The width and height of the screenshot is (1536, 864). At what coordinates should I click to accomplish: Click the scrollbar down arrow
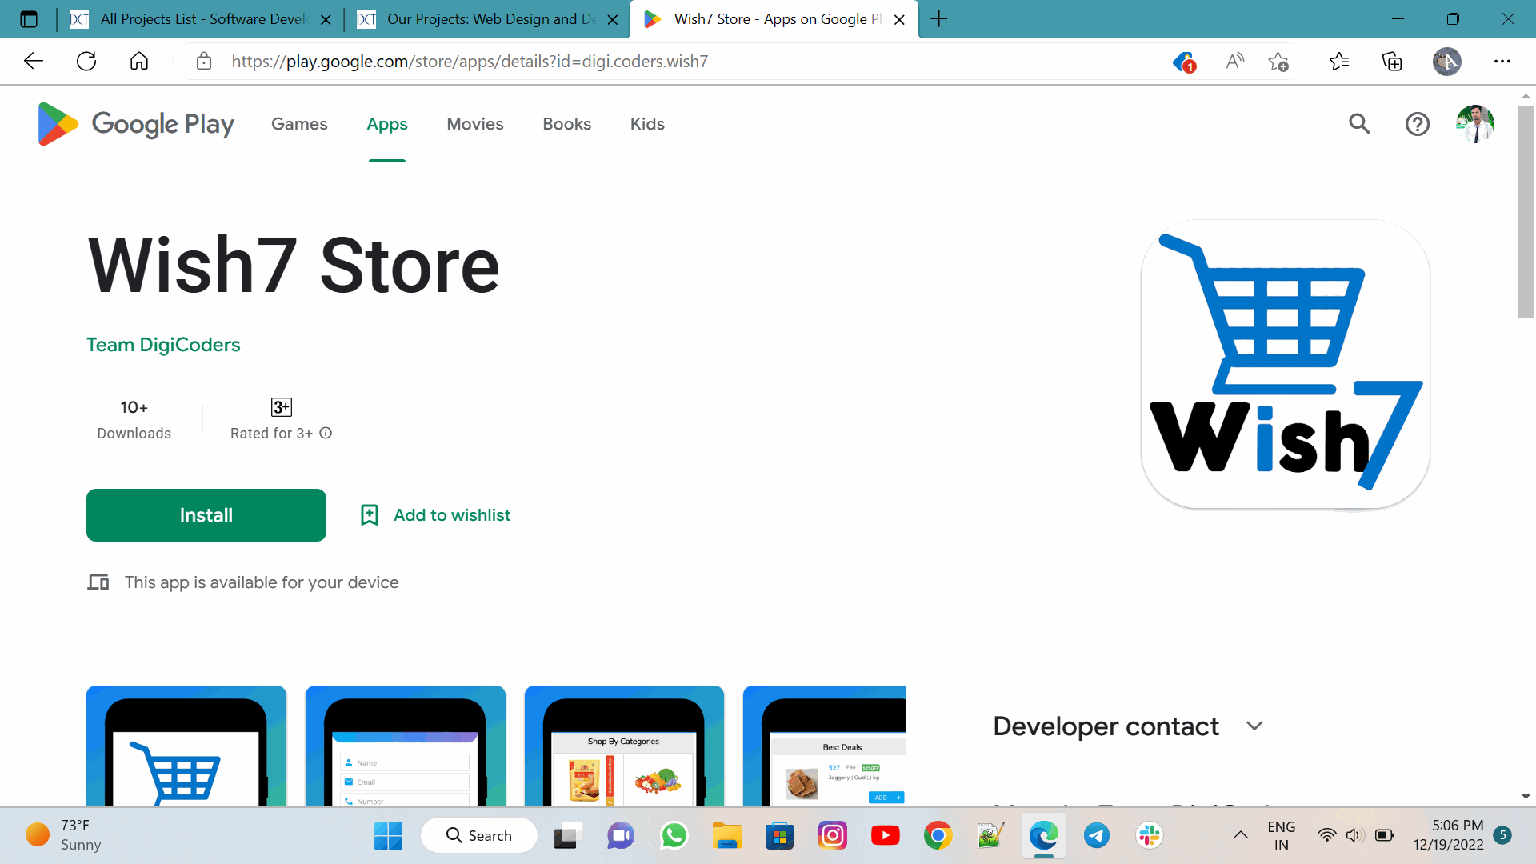coord(1526,797)
